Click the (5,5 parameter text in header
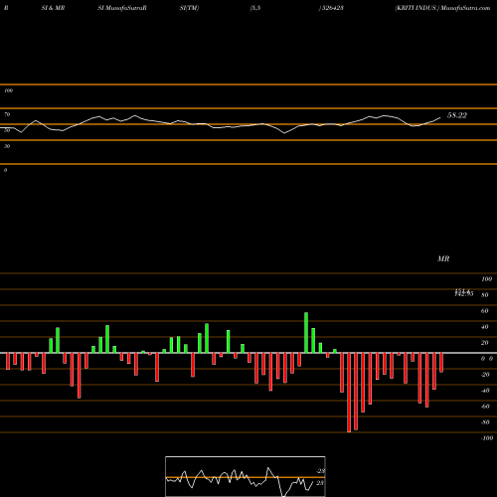Image resolution: width=497 pixels, height=497 pixels. tap(255, 8)
